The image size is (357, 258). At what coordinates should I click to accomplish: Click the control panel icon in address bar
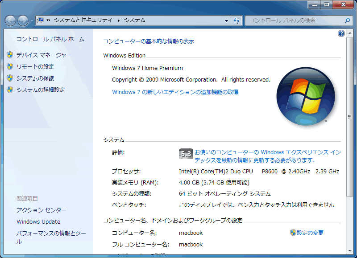[40, 20]
